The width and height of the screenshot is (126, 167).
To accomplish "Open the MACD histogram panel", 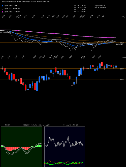I will [21, 147].
